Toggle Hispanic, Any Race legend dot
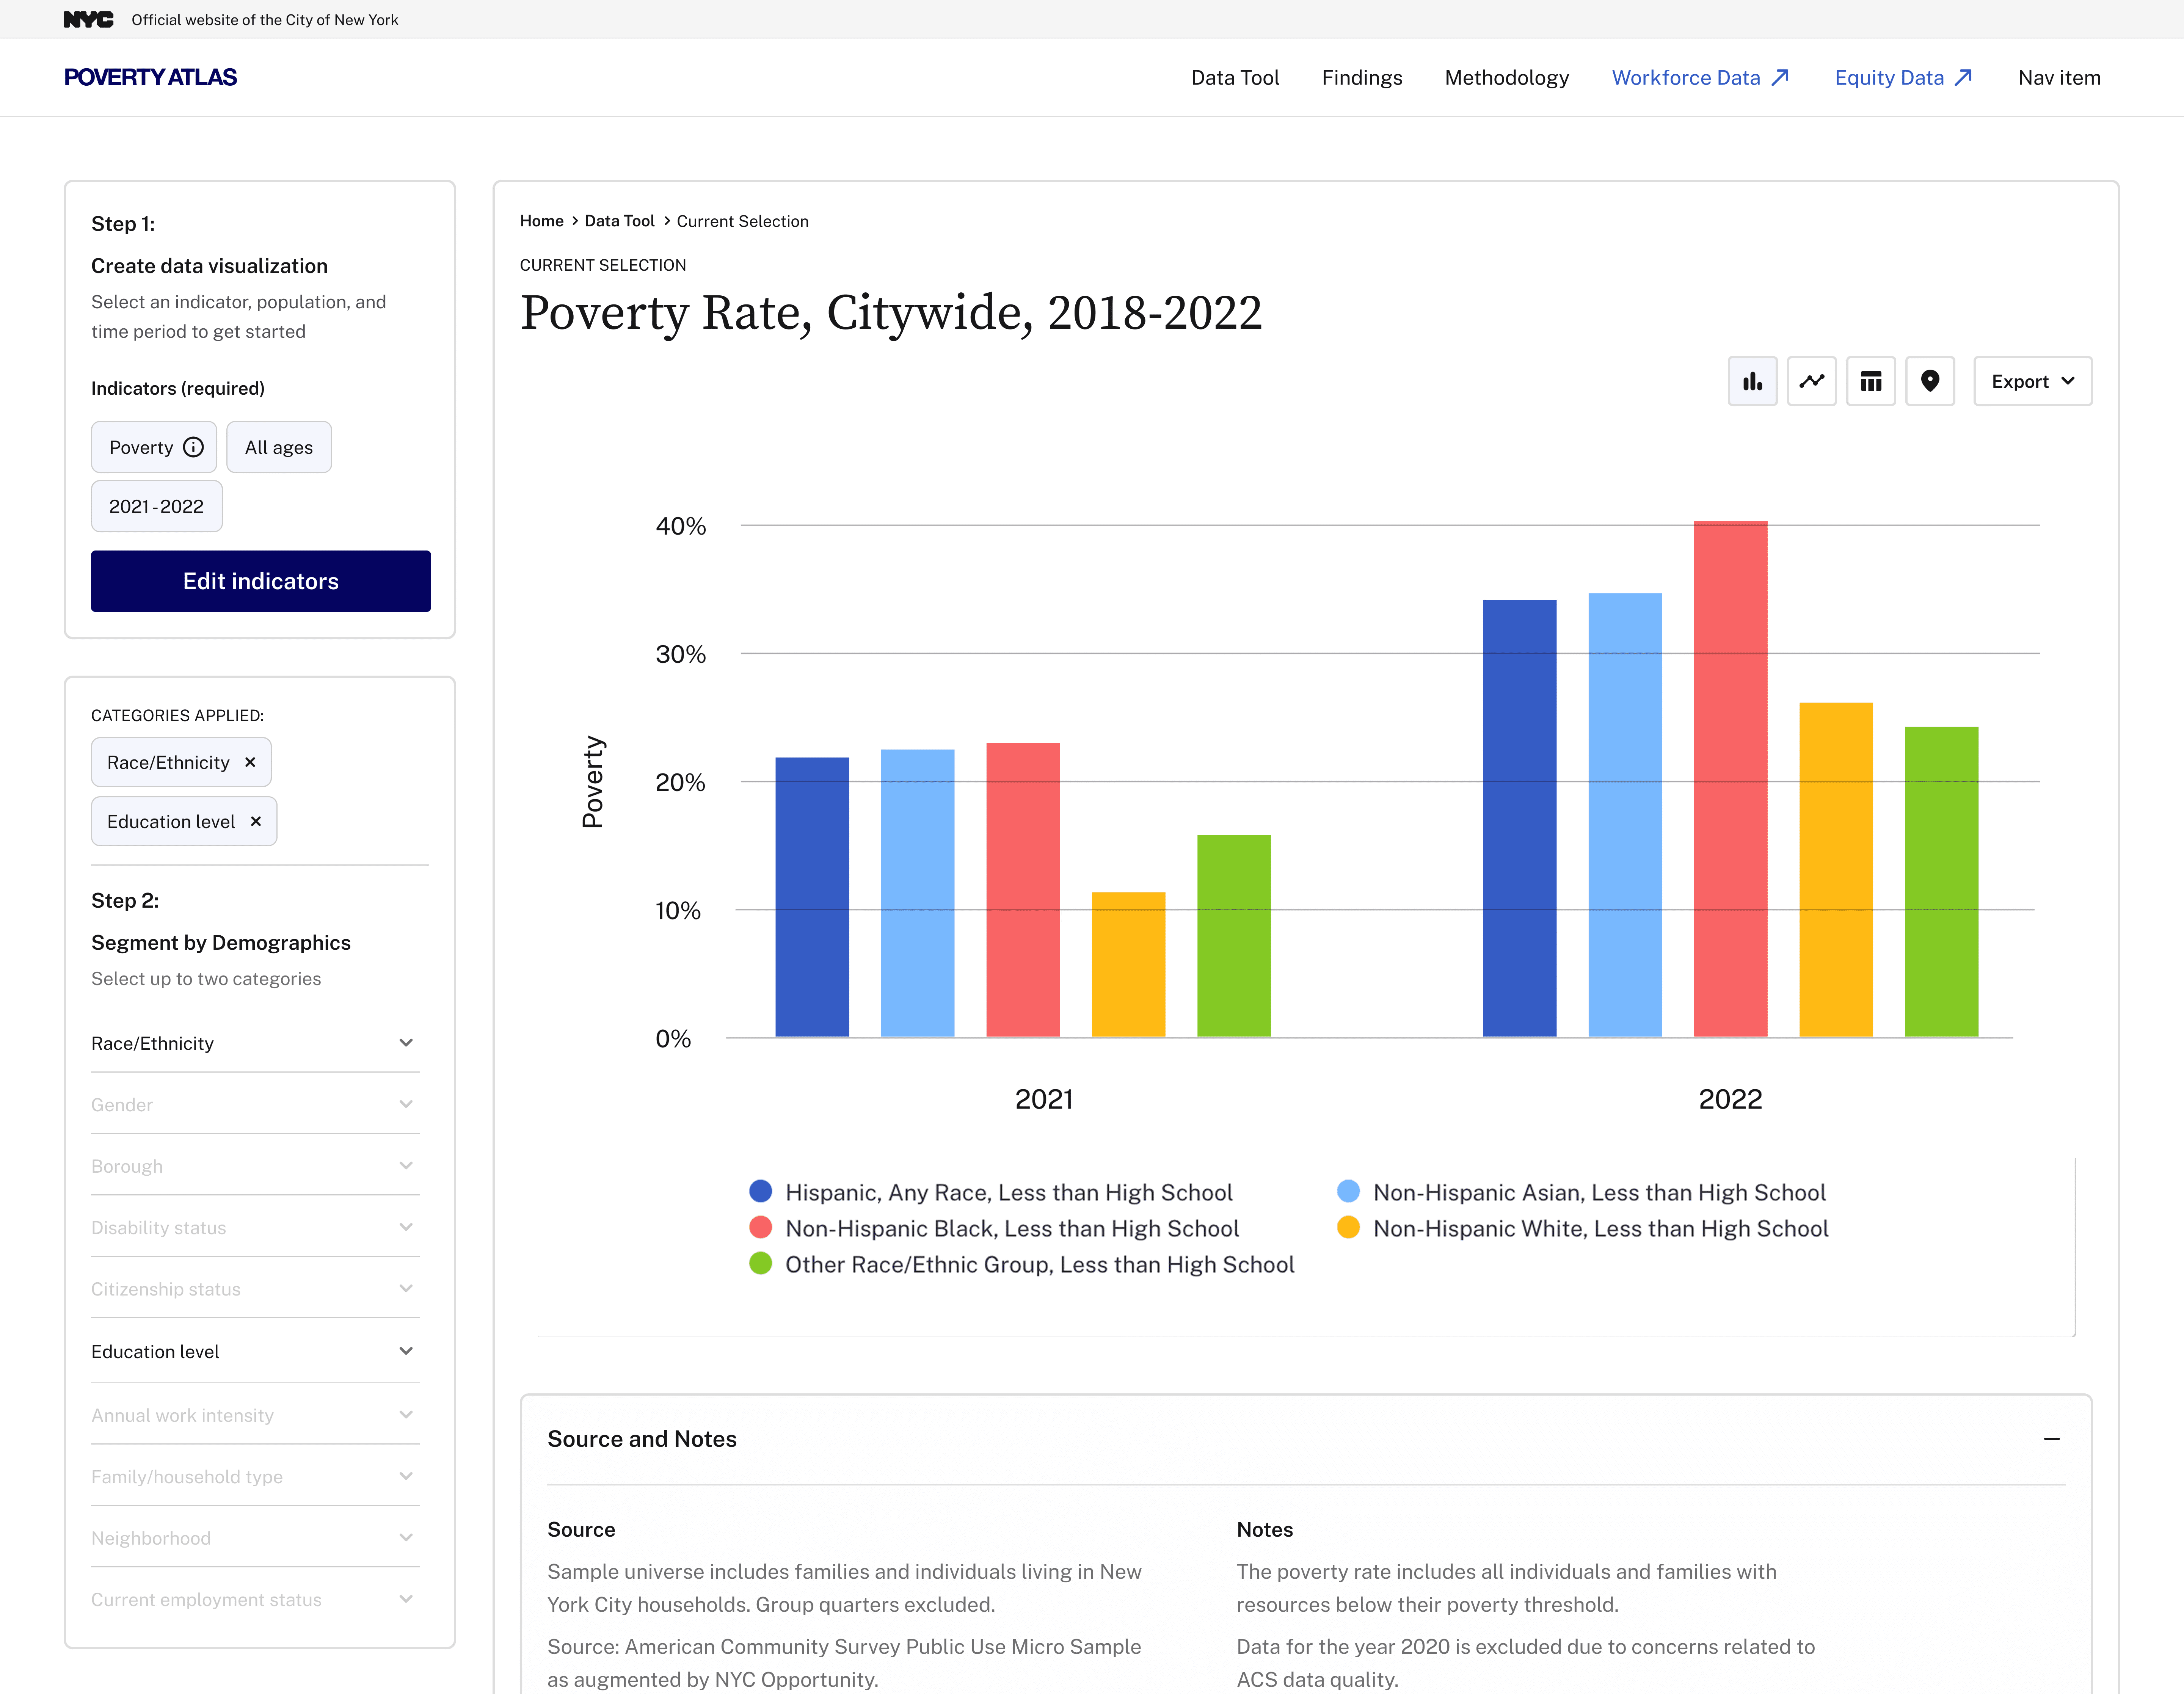The width and height of the screenshot is (2184, 1694). tap(761, 1191)
